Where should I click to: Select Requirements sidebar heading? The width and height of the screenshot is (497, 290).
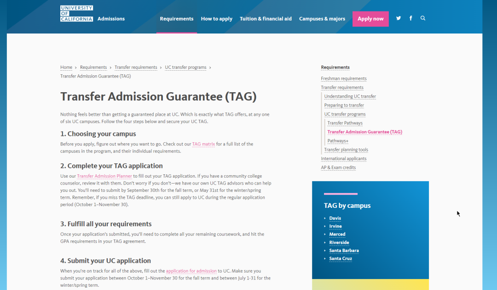point(335,67)
